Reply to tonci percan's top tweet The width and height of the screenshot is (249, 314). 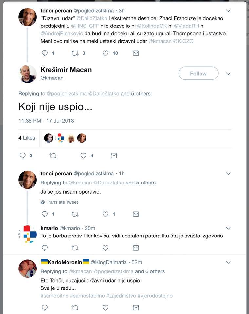point(45,53)
